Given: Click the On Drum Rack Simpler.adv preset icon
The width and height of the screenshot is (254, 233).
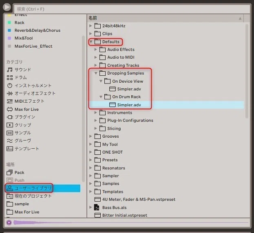Looking at the screenshot, I should coord(113,105).
